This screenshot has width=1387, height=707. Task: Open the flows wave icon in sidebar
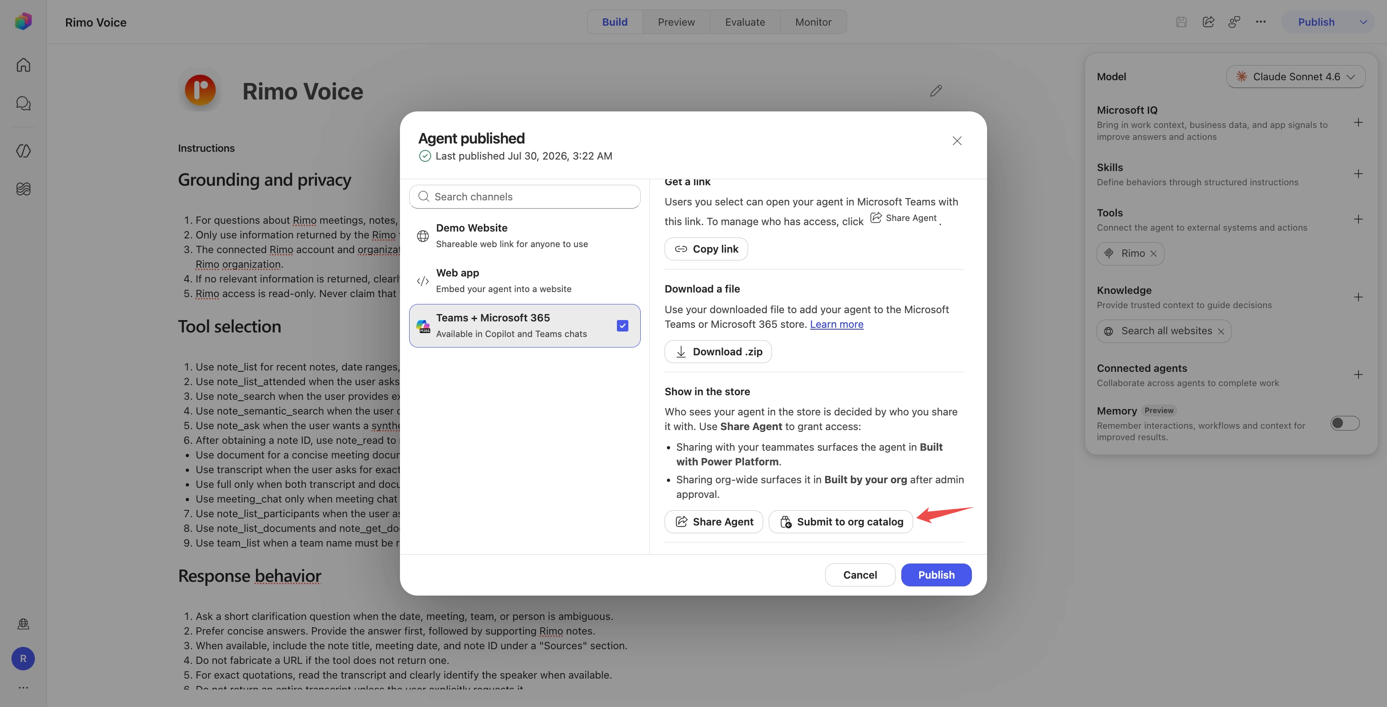pyautogui.click(x=23, y=189)
